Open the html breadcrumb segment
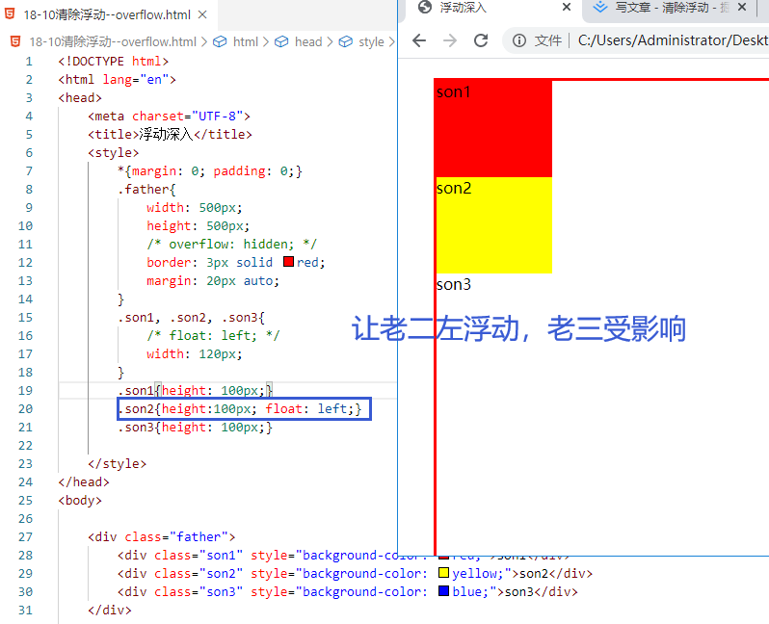This screenshot has height=624, width=769. tap(245, 41)
